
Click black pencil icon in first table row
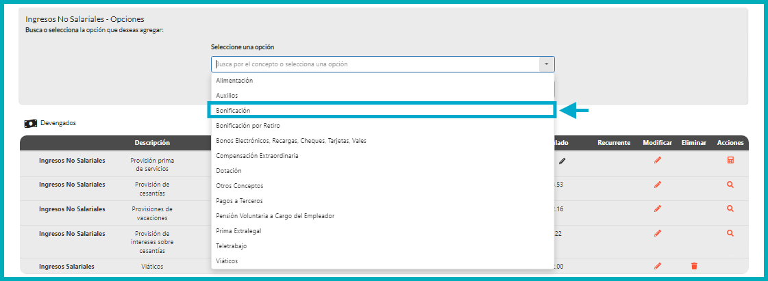[x=562, y=161]
